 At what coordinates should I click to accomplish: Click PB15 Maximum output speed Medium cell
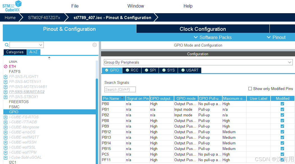click(x=234, y=149)
